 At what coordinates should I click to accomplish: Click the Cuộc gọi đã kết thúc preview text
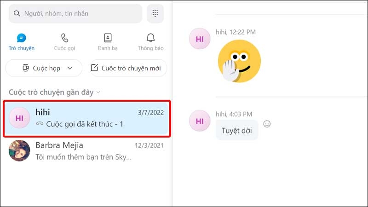[85, 124]
